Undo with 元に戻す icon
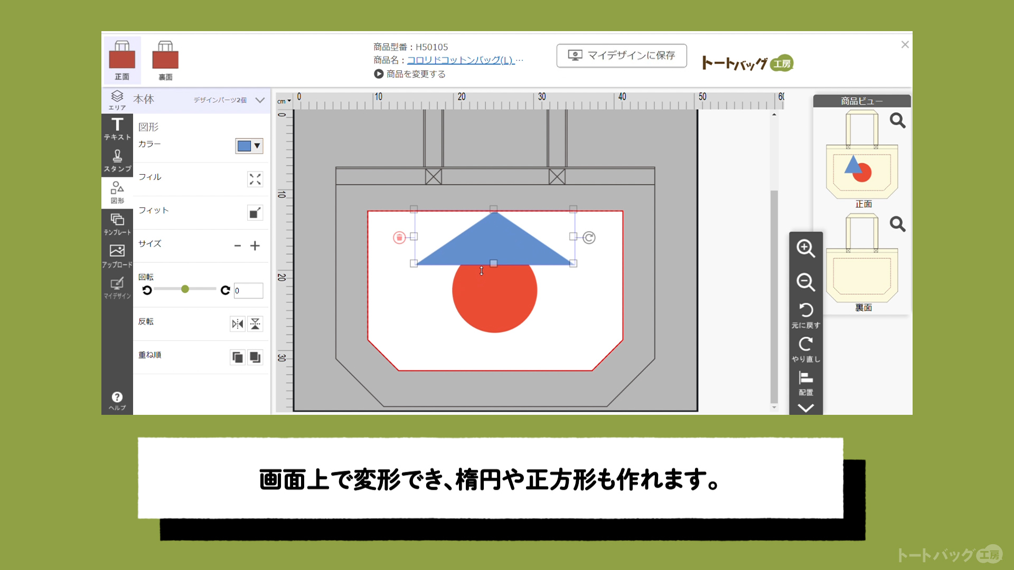The height and width of the screenshot is (570, 1014). [806, 315]
